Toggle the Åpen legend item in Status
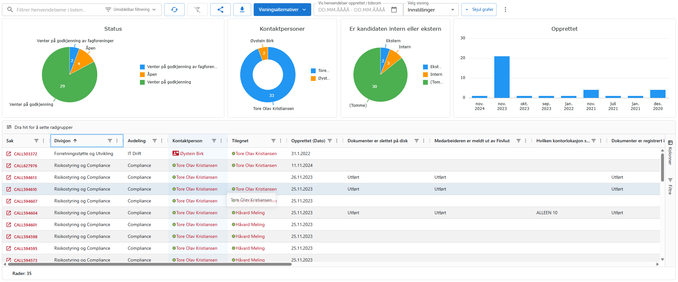The image size is (678, 282). tap(152, 74)
